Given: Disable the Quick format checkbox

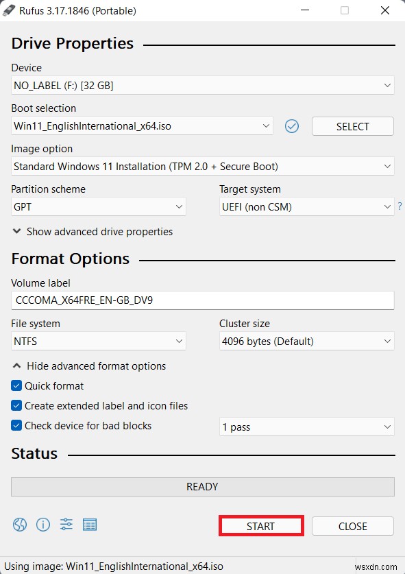Looking at the screenshot, I should point(16,385).
